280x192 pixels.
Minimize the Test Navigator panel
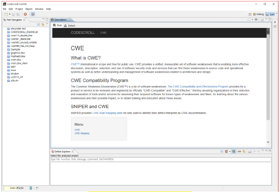pos(43,19)
